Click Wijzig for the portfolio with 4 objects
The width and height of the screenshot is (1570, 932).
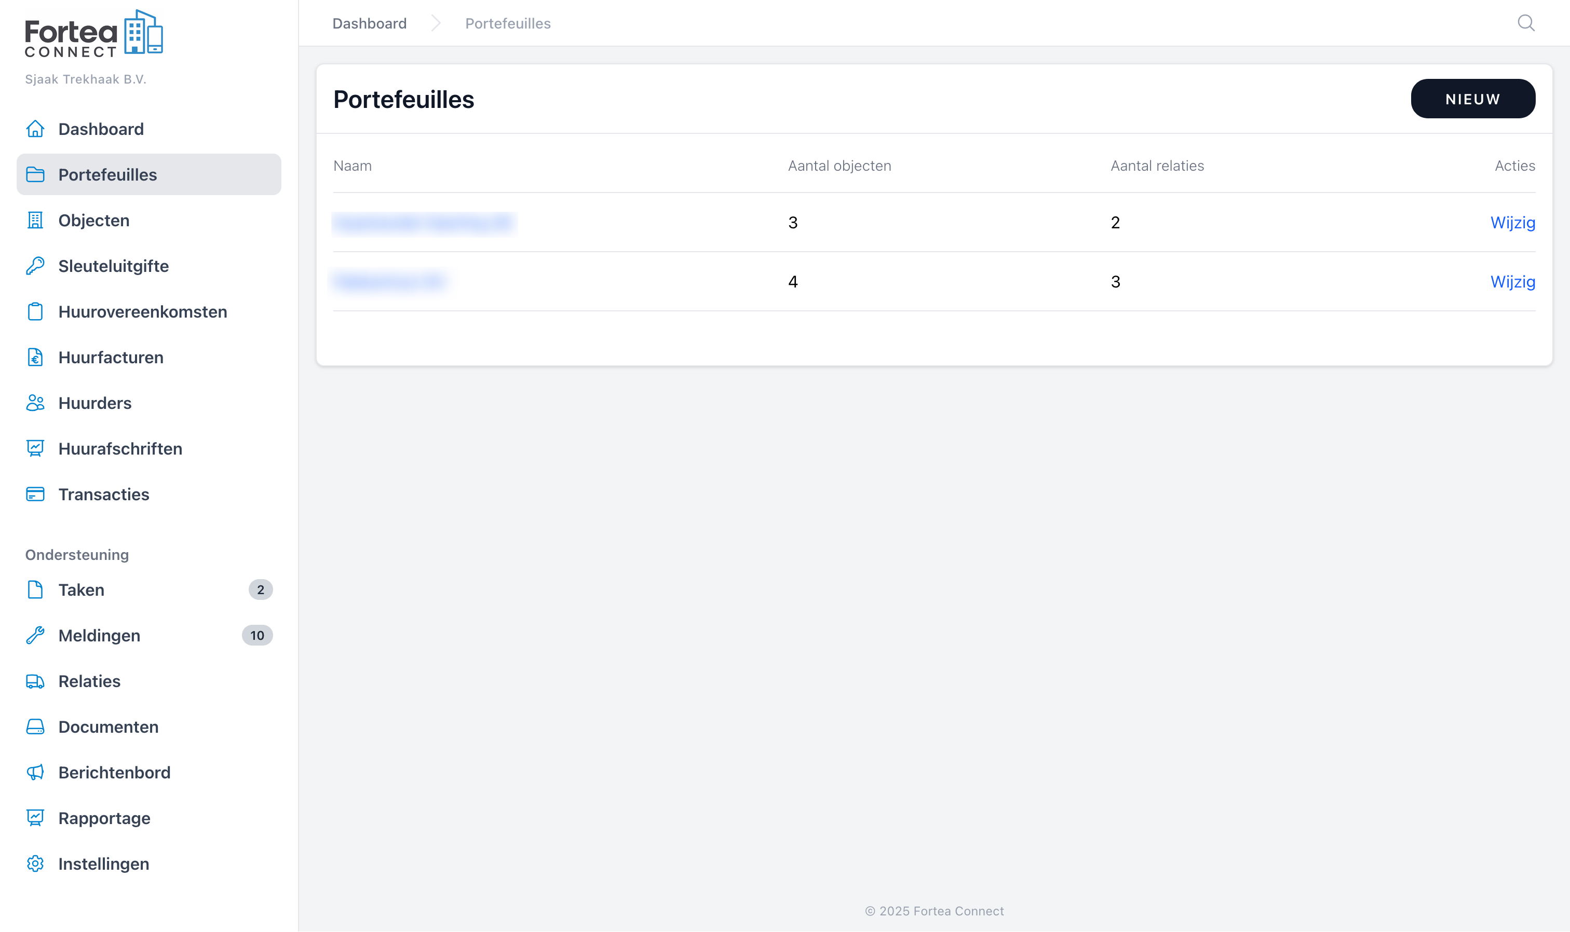click(x=1512, y=281)
